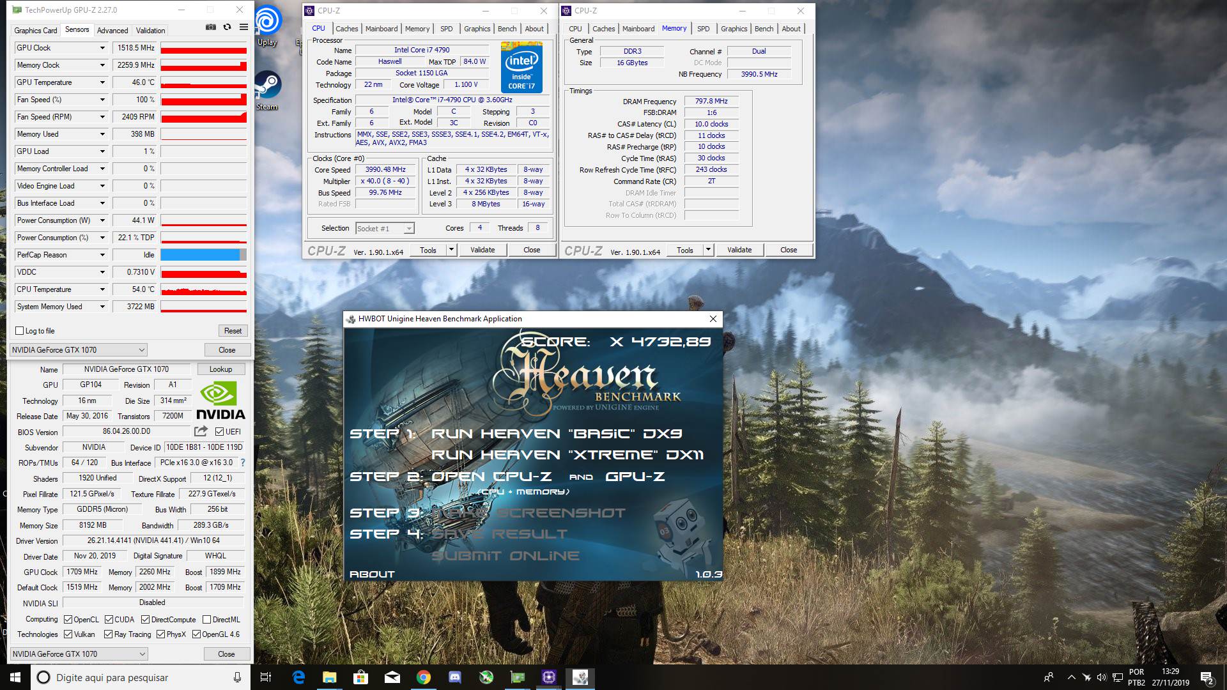Toggle UEFI checkbox

click(220, 431)
